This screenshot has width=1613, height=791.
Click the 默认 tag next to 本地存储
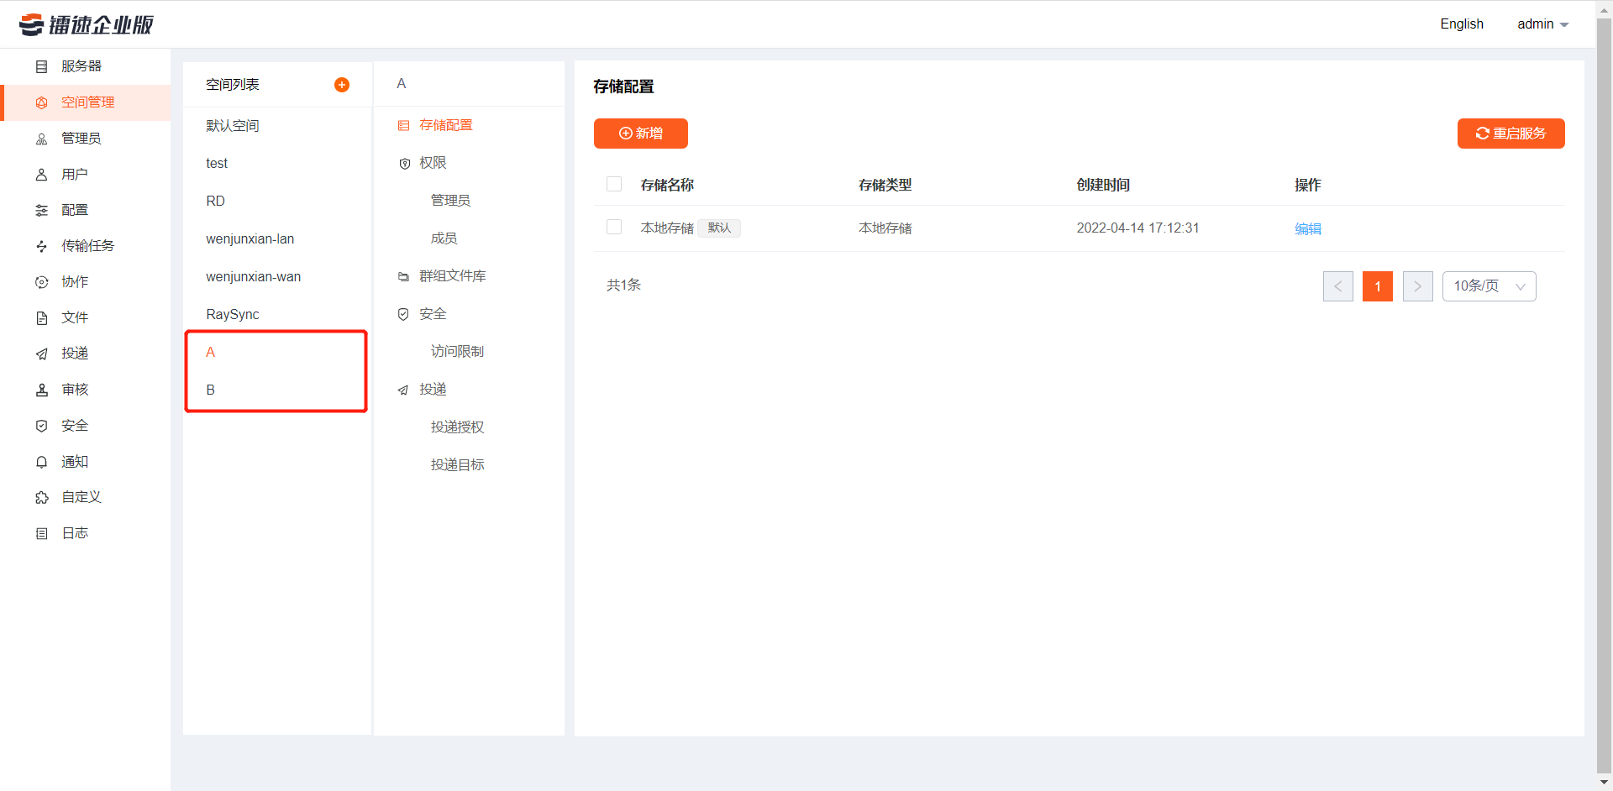(719, 228)
